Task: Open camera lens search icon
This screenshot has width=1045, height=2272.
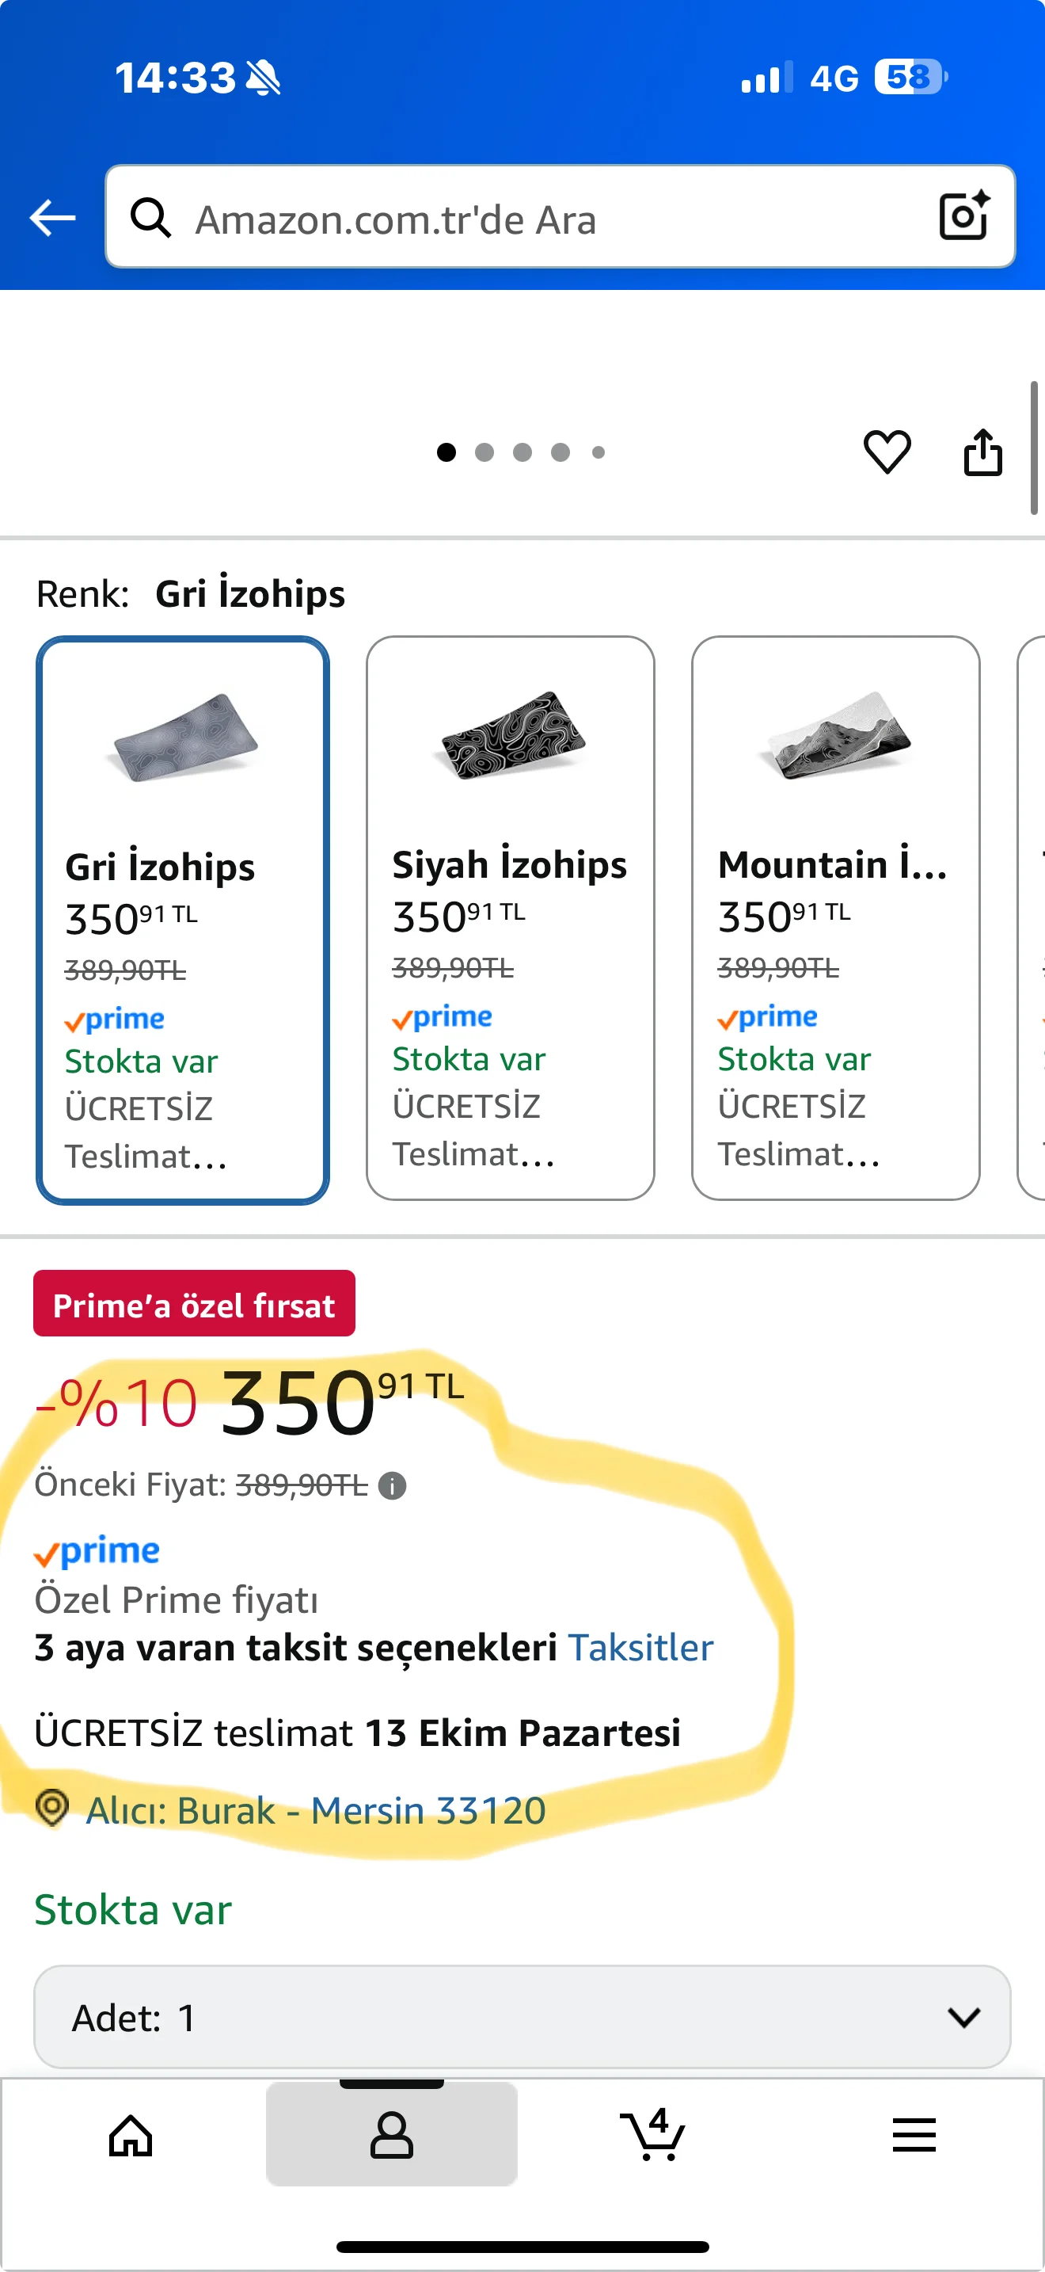Action: [x=963, y=216]
